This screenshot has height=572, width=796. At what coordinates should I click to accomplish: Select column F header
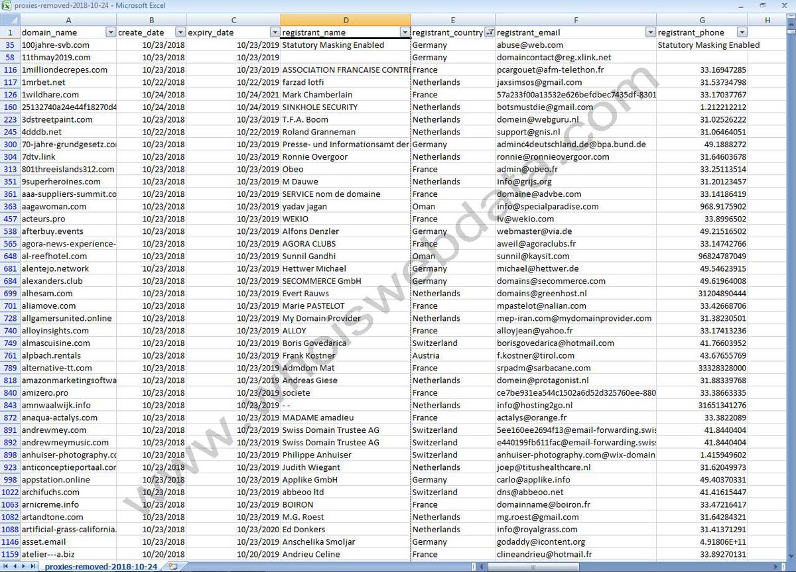(576, 21)
